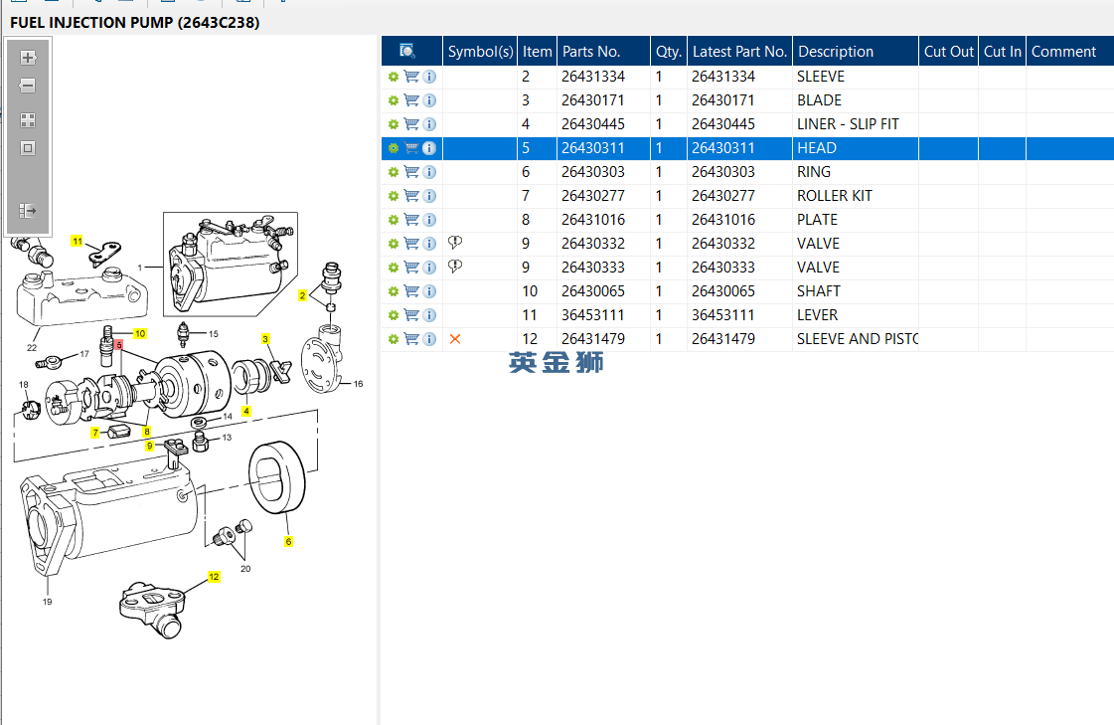Add SLEEVE 26431334 to the cart

coord(411,76)
